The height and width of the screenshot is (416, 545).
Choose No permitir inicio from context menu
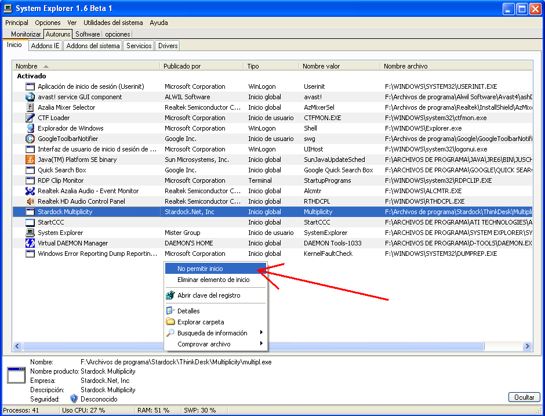[x=216, y=269]
